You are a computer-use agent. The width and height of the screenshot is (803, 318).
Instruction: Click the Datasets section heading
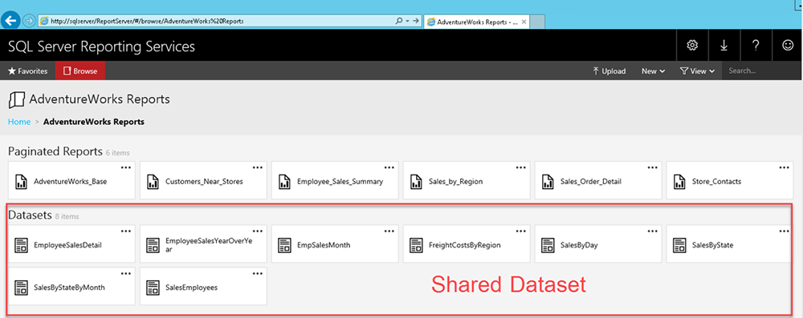tap(30, 215)
